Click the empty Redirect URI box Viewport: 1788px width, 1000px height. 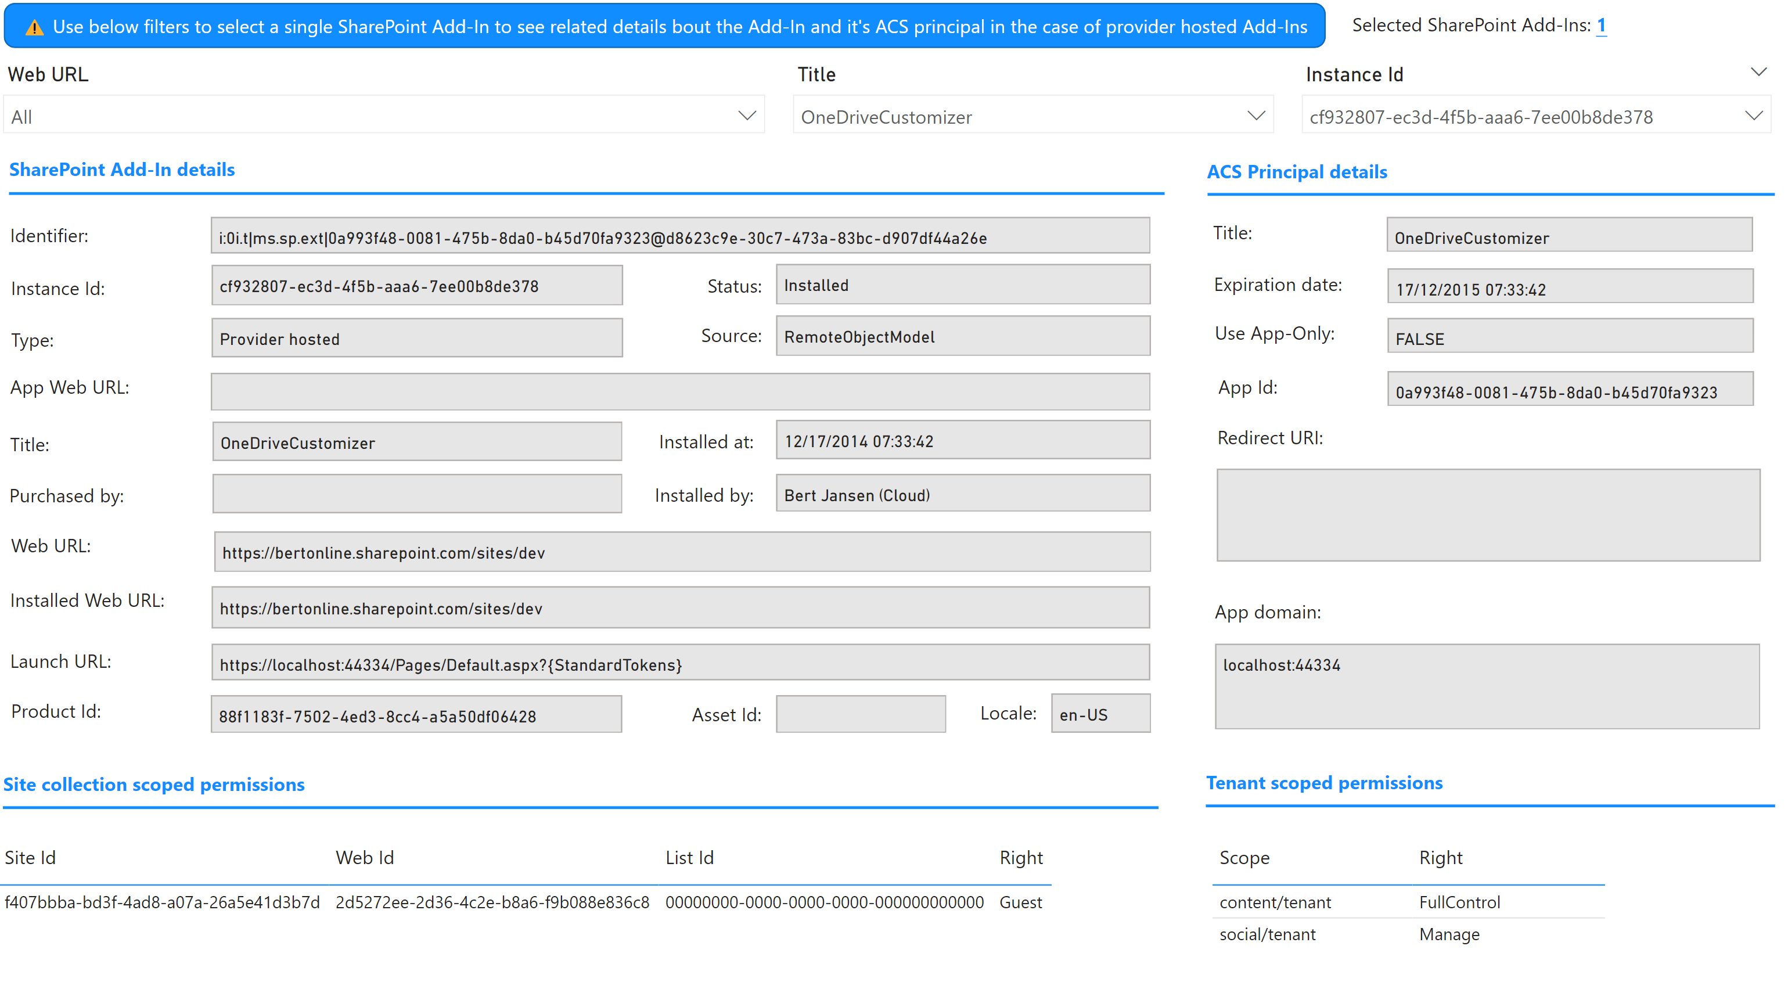[x=1488, y=516]
